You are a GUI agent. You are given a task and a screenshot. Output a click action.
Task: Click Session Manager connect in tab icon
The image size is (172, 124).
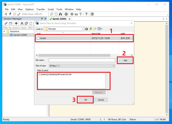tap(11, 23)
